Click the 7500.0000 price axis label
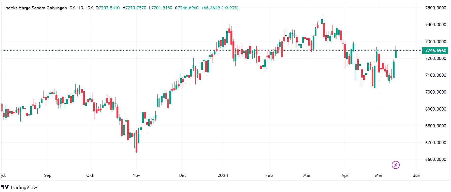 (x=435, y=8)
